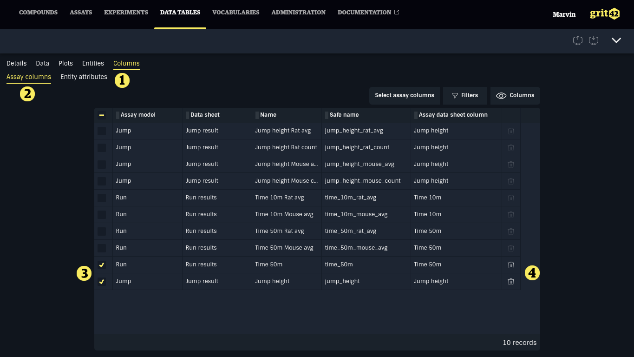634x357 pixels.
Task: Open the Plots tab
Action: pyautogui.click(x=65, y=63)
